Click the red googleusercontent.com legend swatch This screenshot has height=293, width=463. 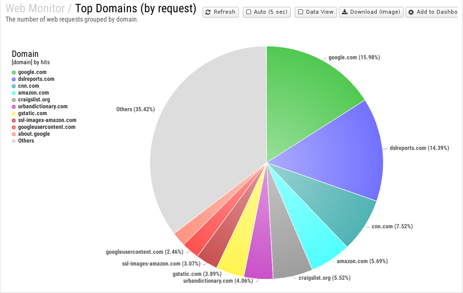(14, 127)
